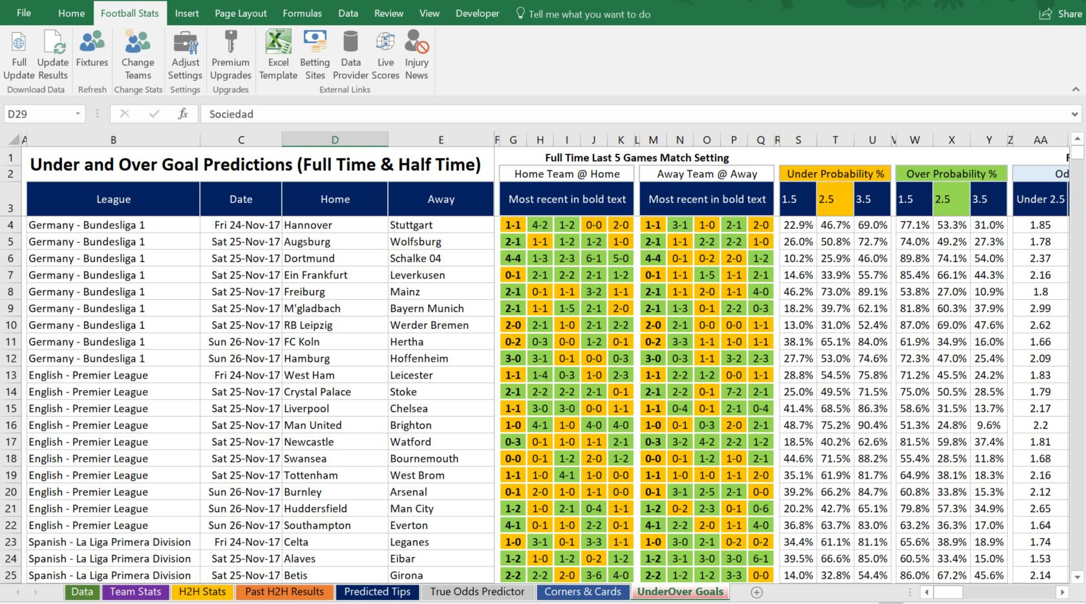The height and width of the screenshot is (604, 1086).
Task: Click the Insert Function fx icon
Action: point(183,114)
